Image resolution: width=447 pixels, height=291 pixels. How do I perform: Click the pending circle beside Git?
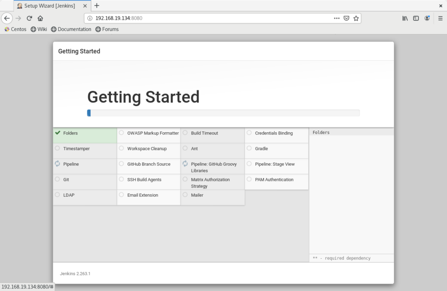[x=57, y=179]
